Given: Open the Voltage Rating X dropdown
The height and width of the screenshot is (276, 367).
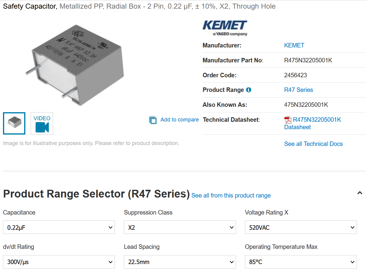Looking at the screenshot, I should (301, 227).
